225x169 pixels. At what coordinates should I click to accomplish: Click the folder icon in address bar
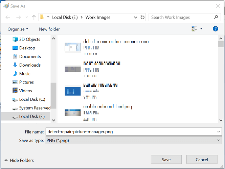pos(42,17)
